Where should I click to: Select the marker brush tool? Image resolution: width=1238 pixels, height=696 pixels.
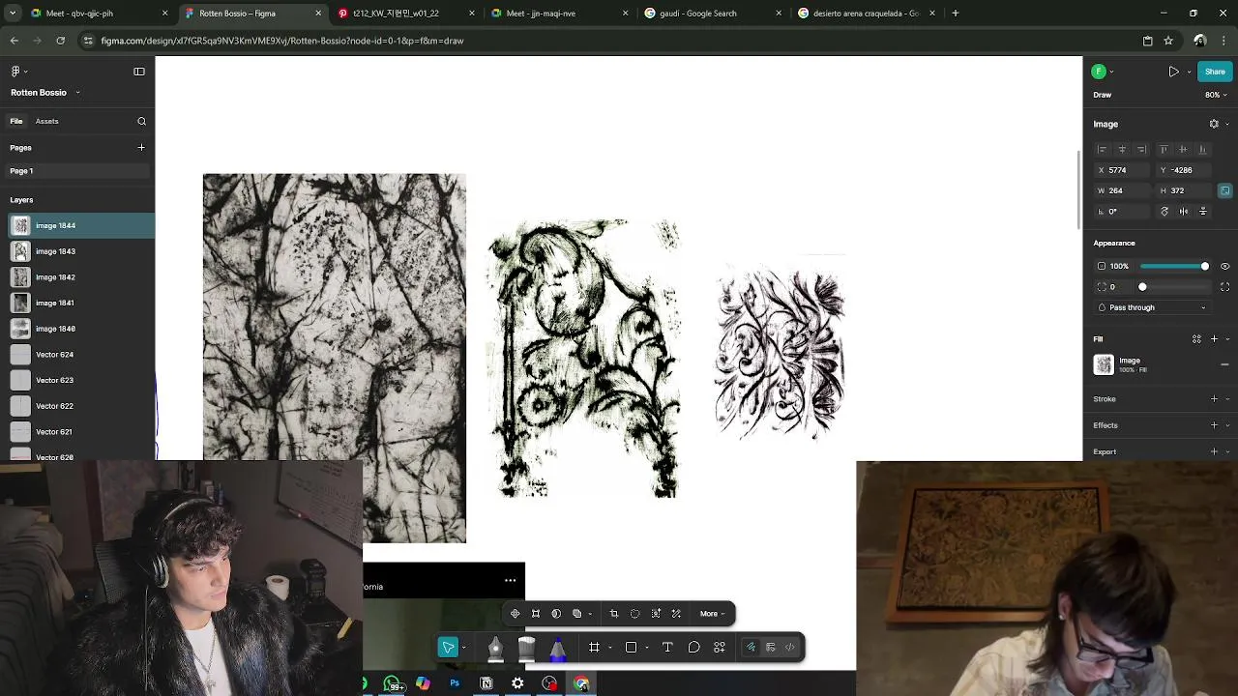tap(526, 648)
